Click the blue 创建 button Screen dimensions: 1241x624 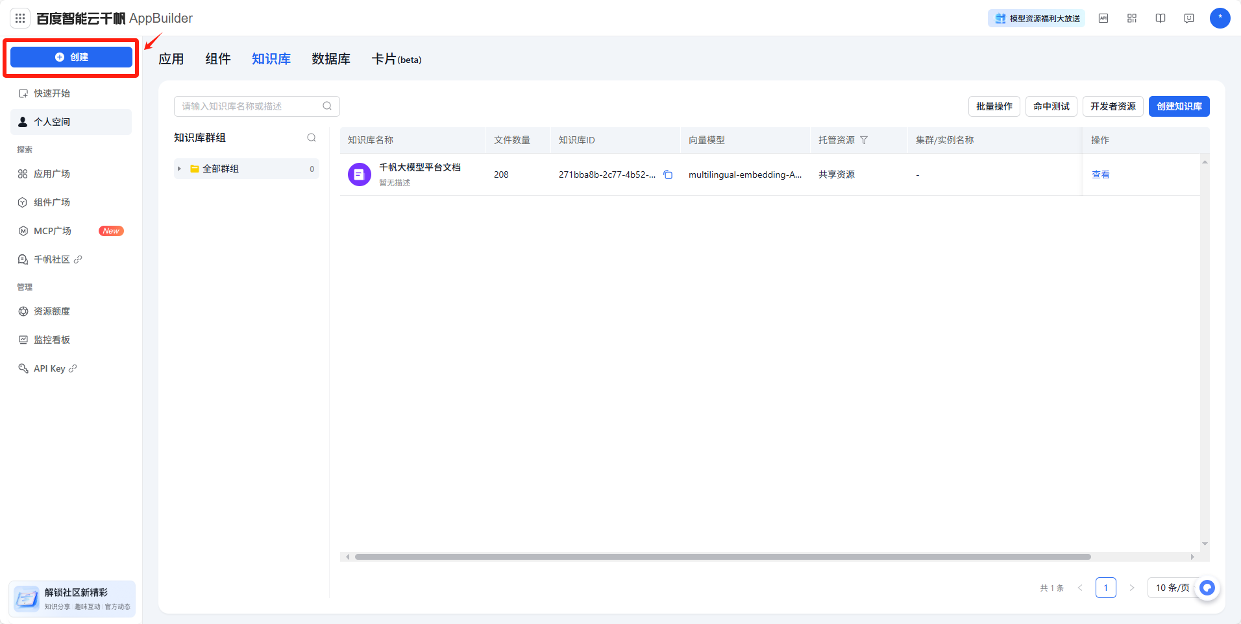tap(71, 57)
